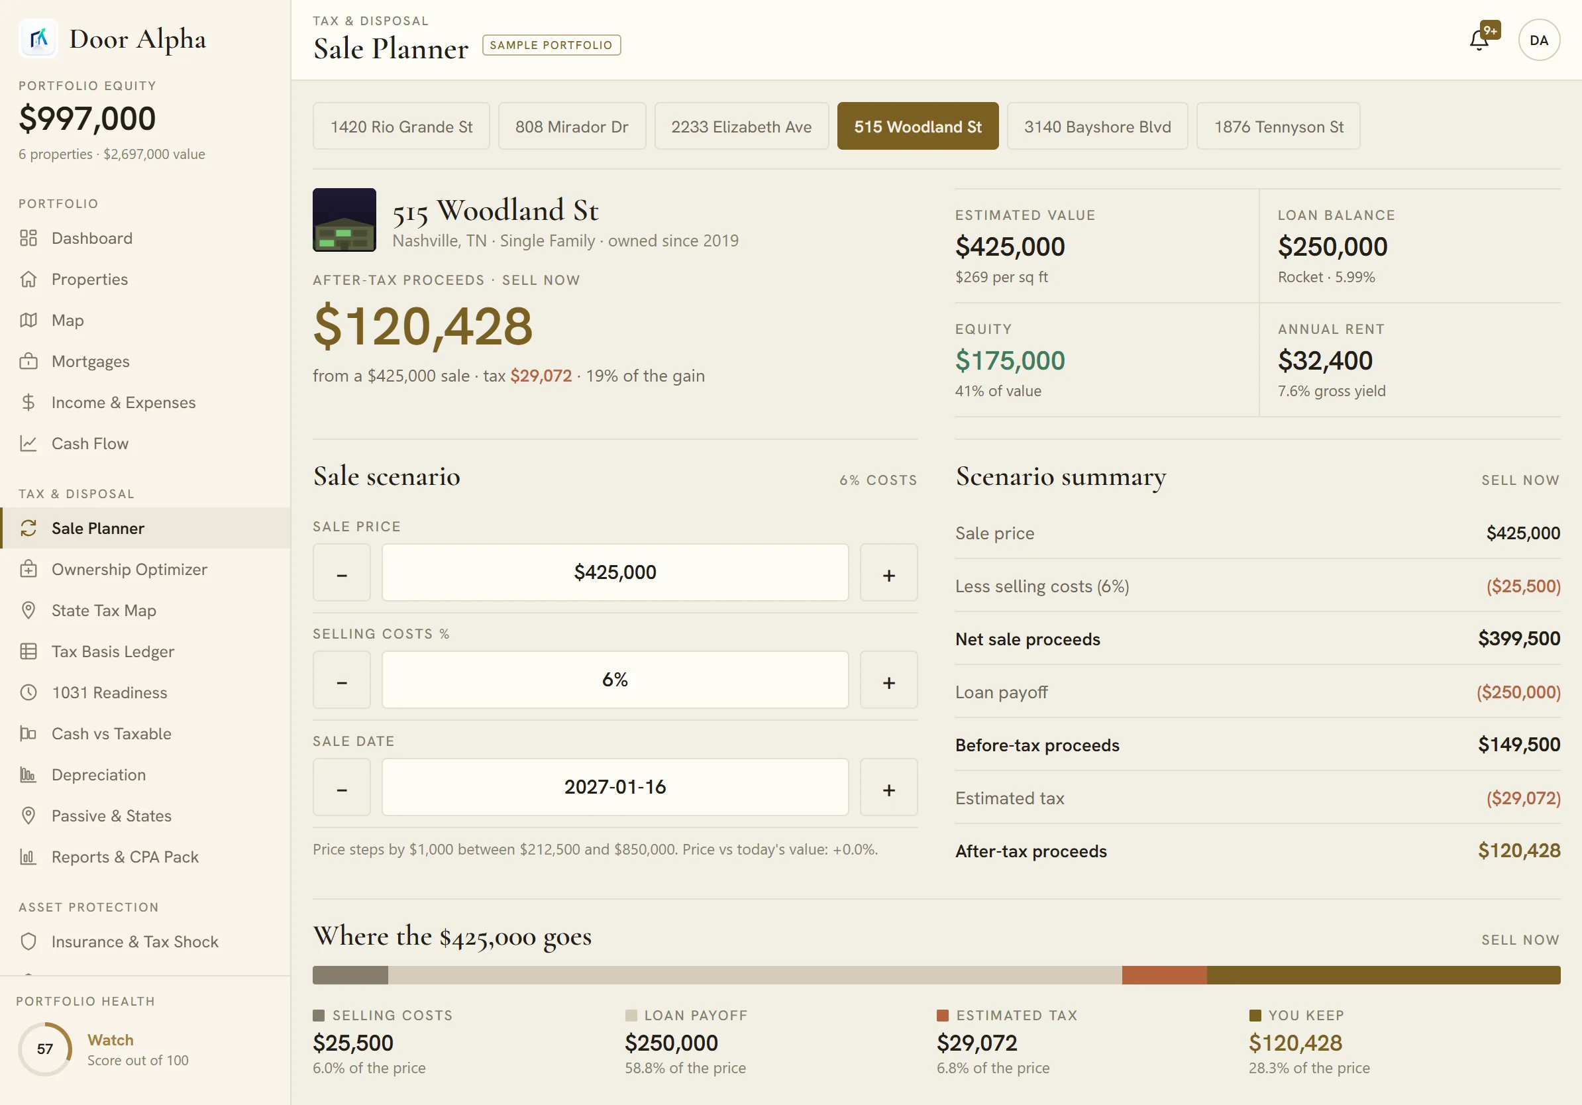The width and height of the screenshot is (1582, 1105).
Task: Click the loan payoff bar segment
Action: [x=755, y=974]
